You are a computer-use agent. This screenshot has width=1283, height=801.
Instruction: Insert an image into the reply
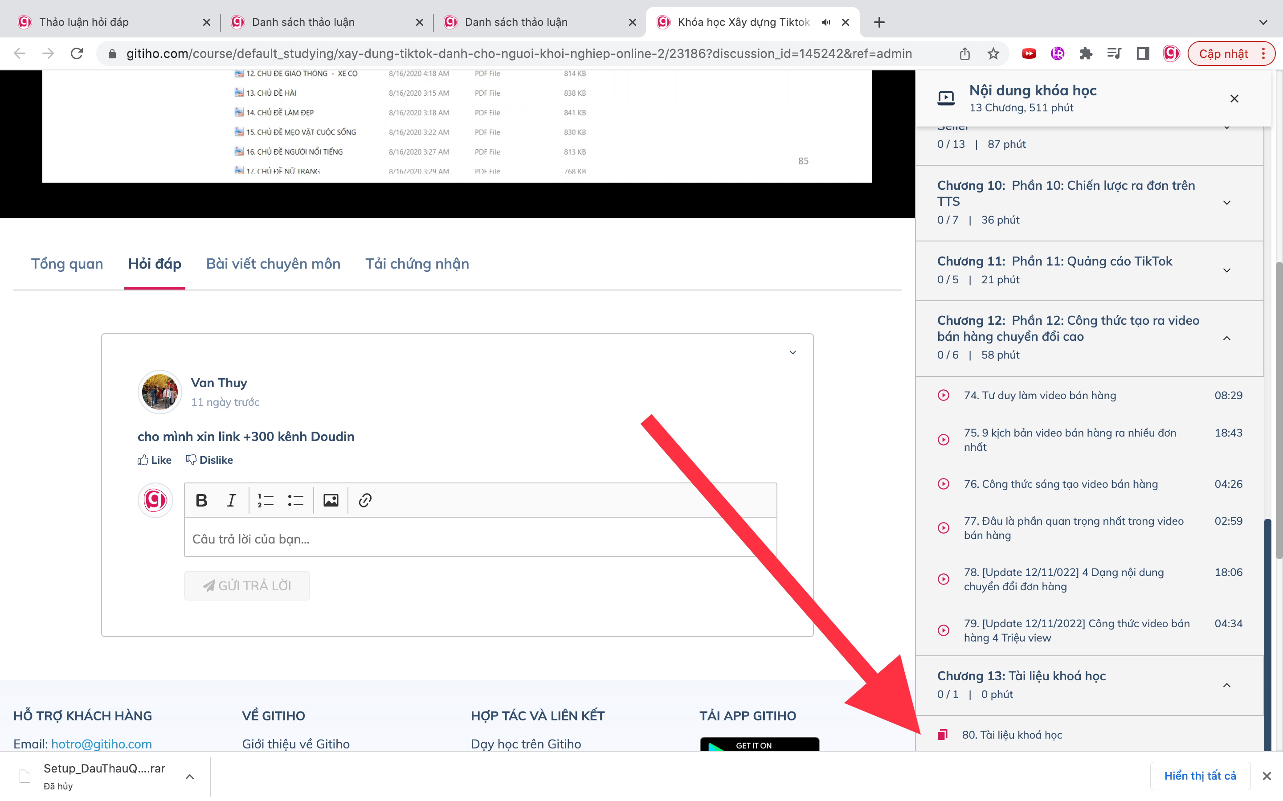pyautogui.click(x=331, y=500)
